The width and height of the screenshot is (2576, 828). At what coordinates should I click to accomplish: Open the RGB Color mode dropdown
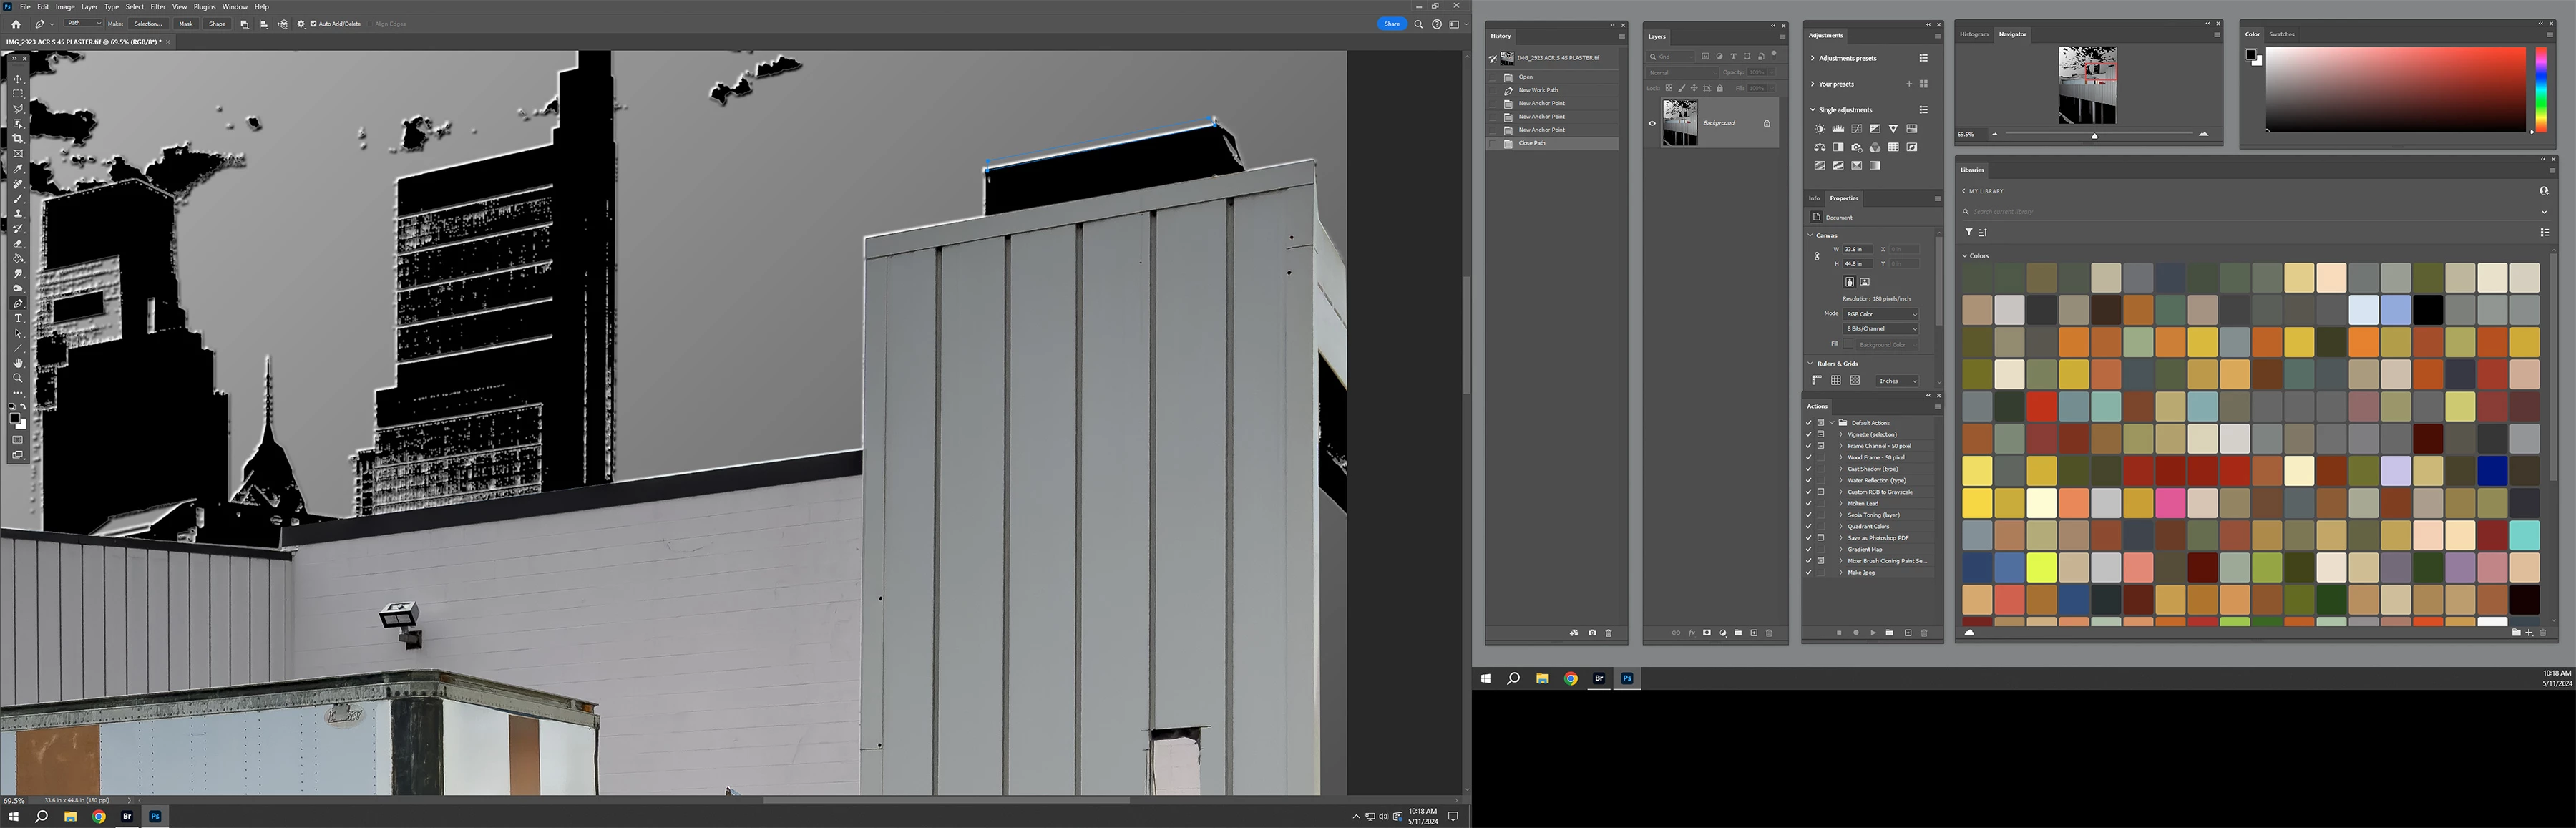coord(1881,314)
